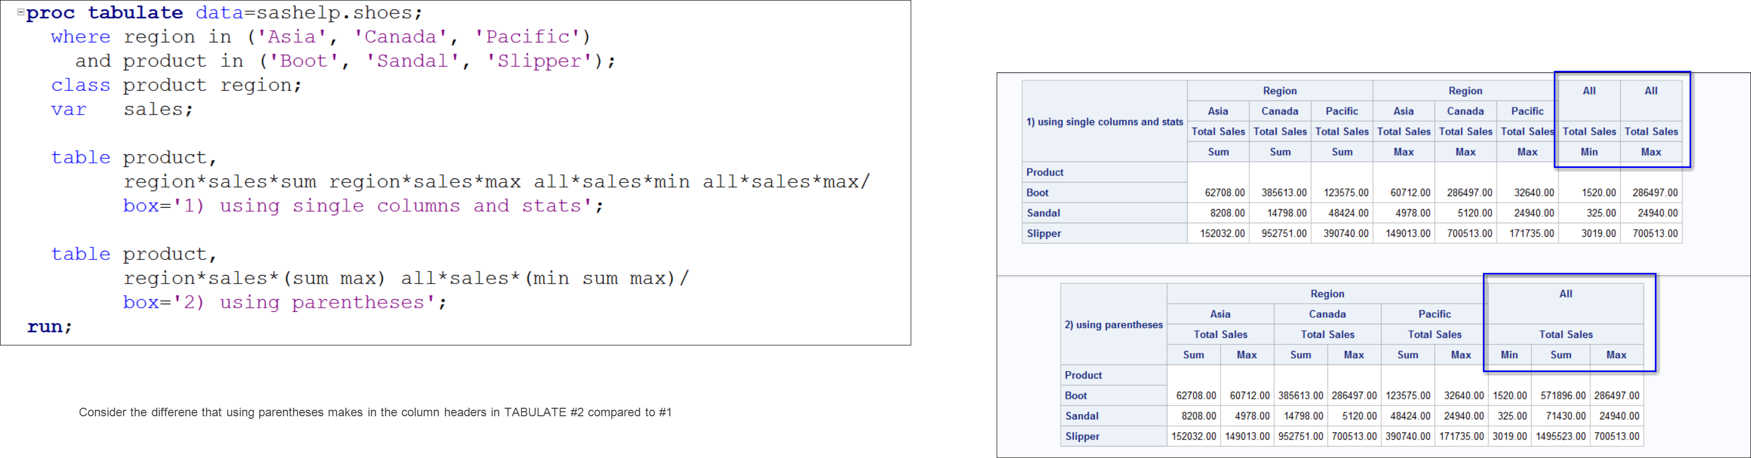Click the 'var' statement keyword
This screenshot has height=458, width=1751.
pos(69,110)
